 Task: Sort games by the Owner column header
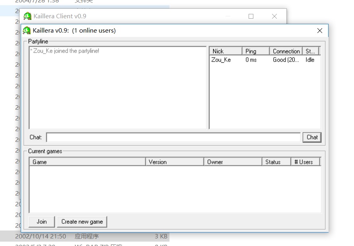click(x=233, y=162)
